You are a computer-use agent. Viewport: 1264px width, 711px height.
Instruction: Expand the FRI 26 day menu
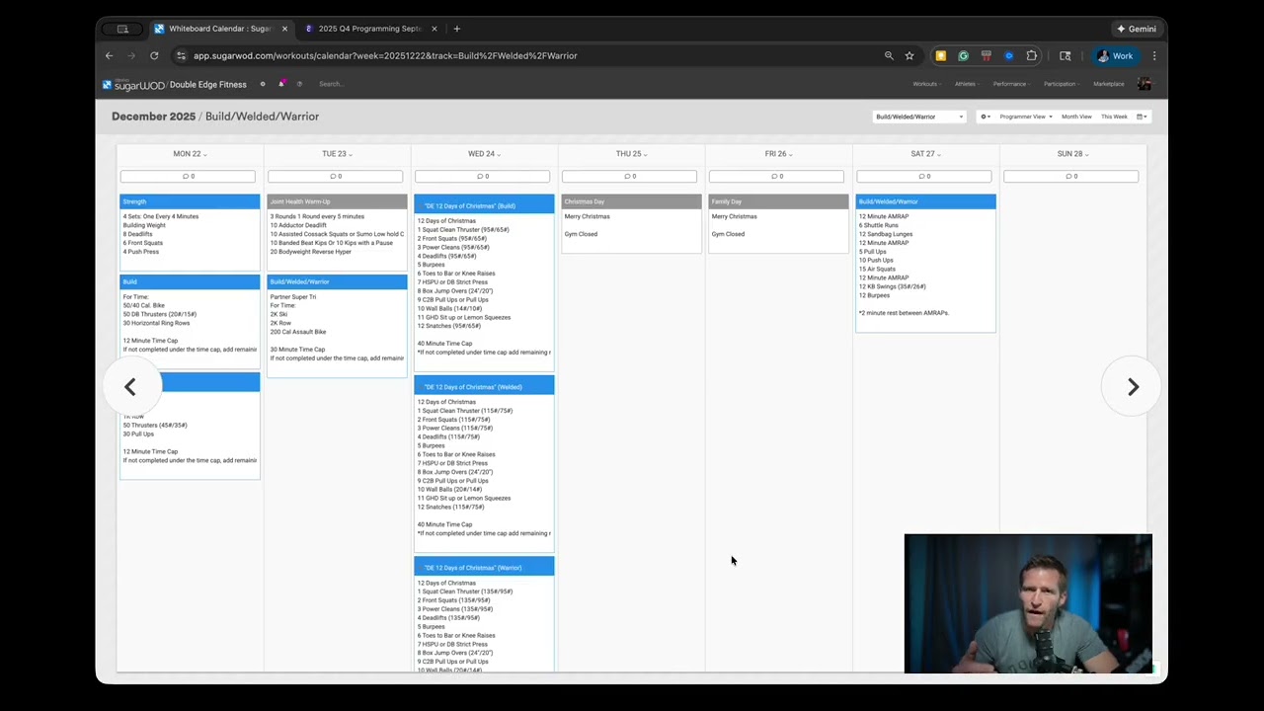(x=778, y=154)
